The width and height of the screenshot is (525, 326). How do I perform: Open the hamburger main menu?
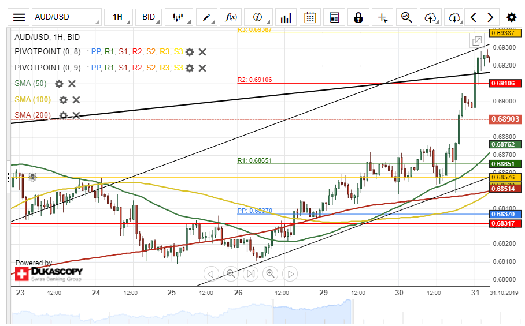[19, 17]
